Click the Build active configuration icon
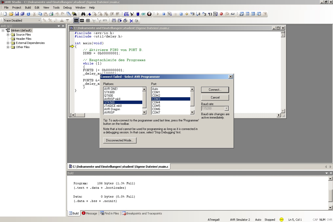This screenshot has width=333, height=222. click(x=114, y=20)
